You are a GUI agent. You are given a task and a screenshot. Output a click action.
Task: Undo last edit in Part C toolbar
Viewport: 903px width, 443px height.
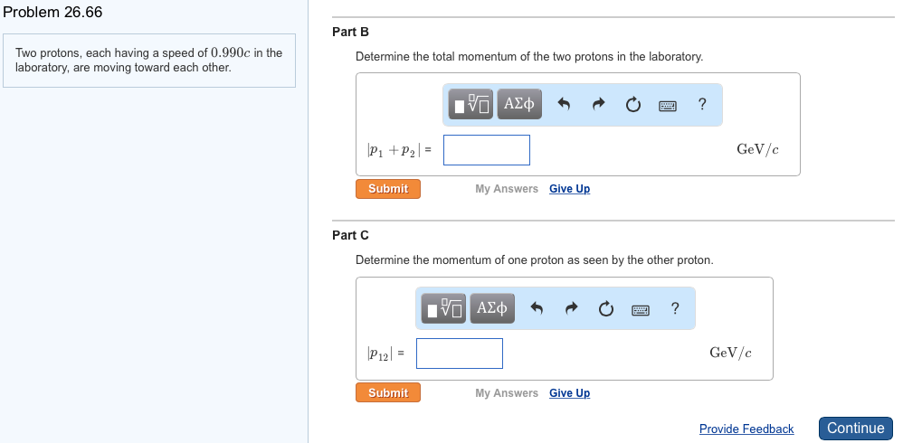coord(537,309)
